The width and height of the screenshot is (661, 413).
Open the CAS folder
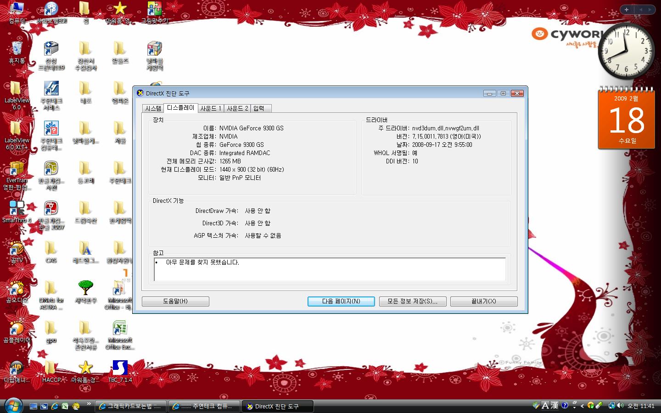point(51,251)
